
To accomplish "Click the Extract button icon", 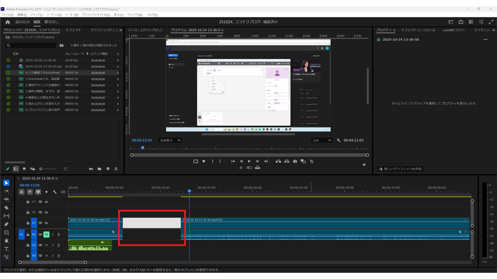I will click(287, 161).
